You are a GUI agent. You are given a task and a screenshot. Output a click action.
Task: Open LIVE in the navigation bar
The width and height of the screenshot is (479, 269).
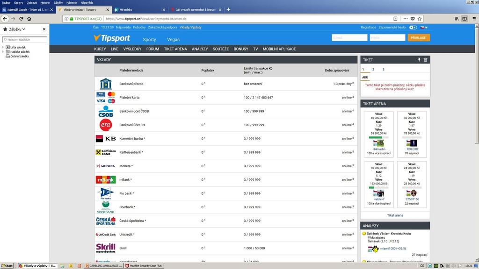[115, 49]
